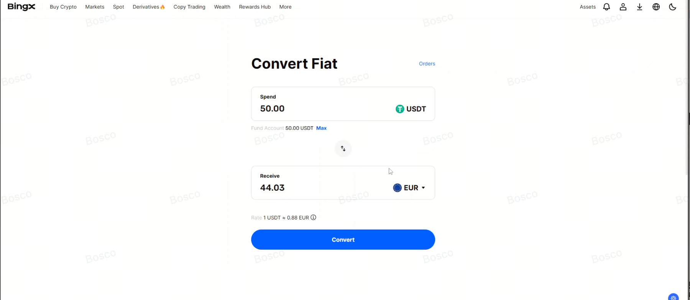This screenshot has height=300, width=690.
Task: Click the BingX logo
Action: (x=21, y=7)
